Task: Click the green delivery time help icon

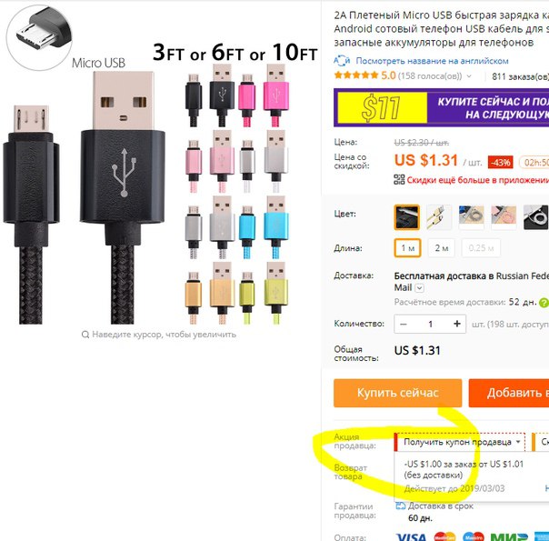Action: click(544, 303)
